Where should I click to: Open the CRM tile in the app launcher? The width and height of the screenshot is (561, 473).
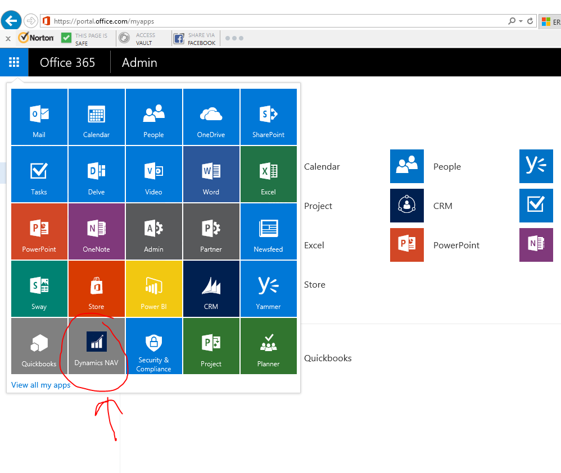tap(211, 289)
